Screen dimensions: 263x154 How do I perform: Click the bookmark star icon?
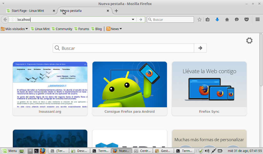coord(200,20)
